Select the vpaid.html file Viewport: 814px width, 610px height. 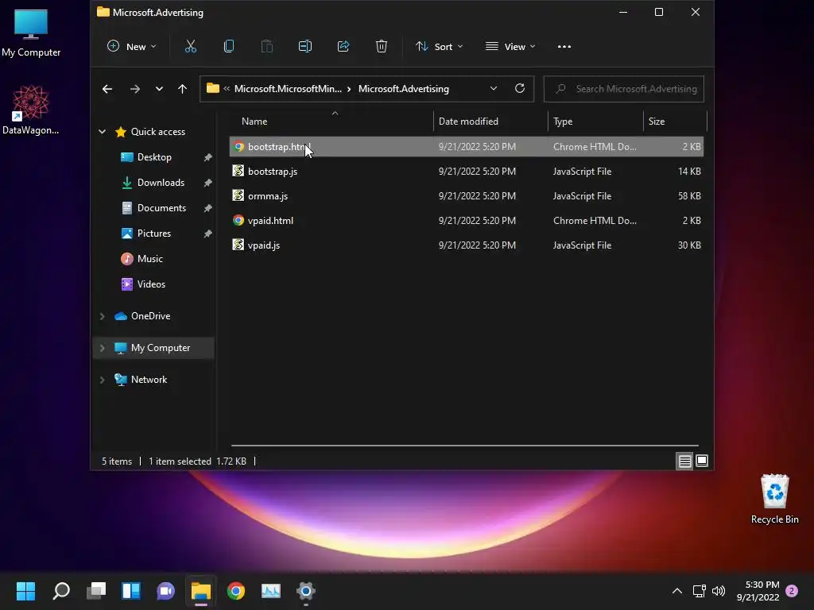point(466,221)
